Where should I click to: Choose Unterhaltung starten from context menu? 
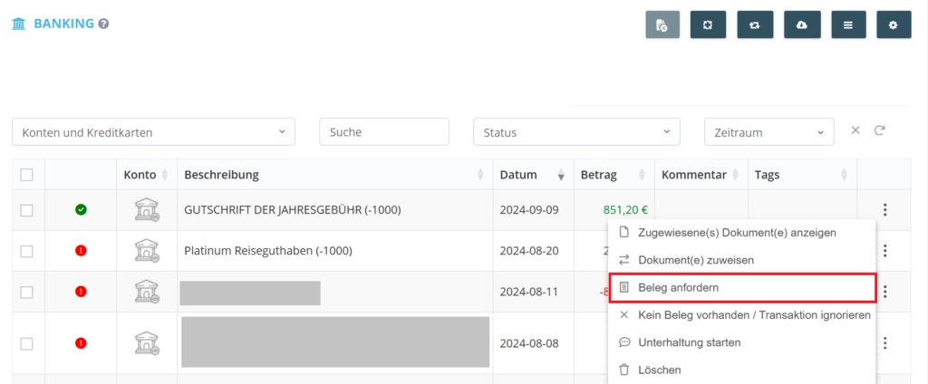coord(741,342)
